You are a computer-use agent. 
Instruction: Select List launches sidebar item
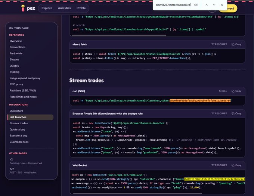tap(30, 117)
